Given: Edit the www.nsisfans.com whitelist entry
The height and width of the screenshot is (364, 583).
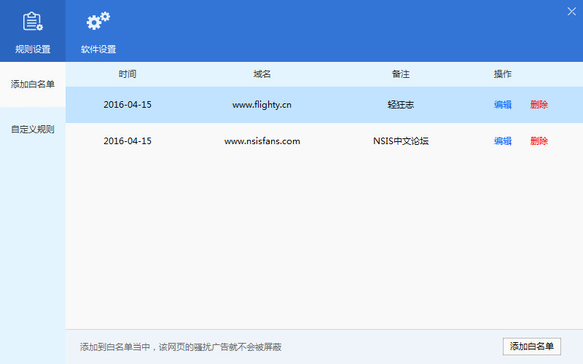Looking at the screenshot, I should (503, 141).
